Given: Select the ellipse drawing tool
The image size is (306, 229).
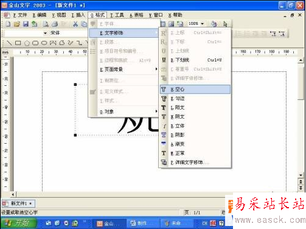Looking at the screenshot, I should [x=44, y=43].
